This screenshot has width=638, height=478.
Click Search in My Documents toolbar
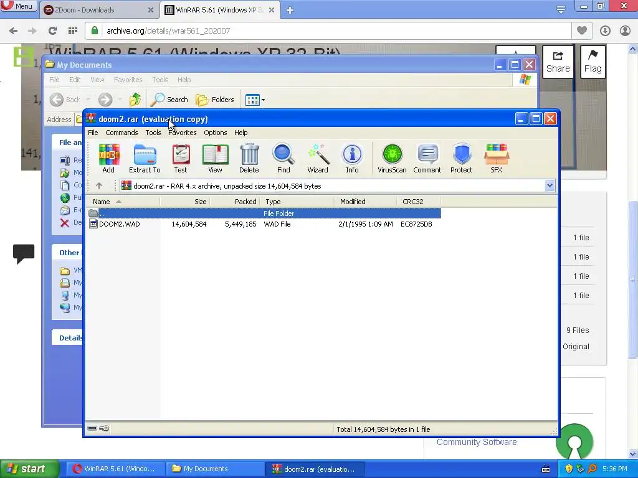tap(169, 99)
